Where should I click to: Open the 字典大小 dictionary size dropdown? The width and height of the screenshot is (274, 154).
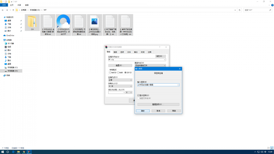130,86
